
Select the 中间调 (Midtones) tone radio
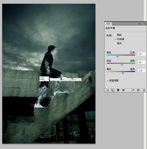point(115,39)
